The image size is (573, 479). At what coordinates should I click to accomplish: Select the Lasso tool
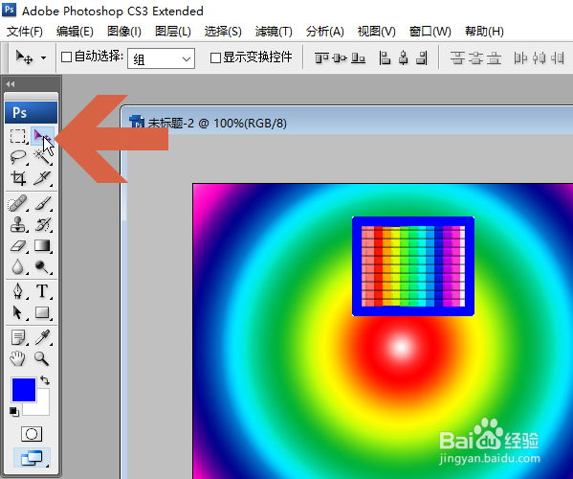18,156
